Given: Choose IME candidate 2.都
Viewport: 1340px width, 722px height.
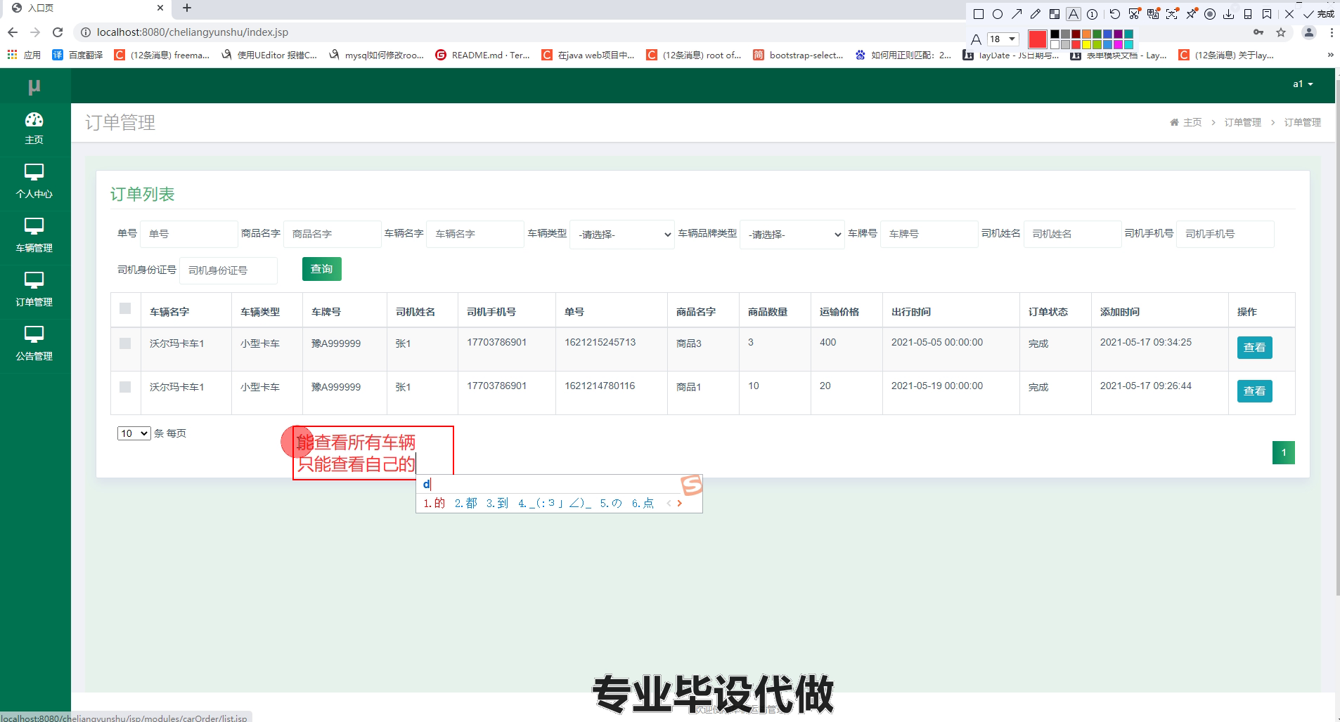Looking at the screenshot, I should (465, 503).
